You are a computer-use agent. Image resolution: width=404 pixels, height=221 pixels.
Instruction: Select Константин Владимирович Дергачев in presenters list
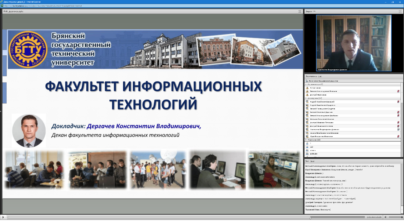[x=353, y=130]
